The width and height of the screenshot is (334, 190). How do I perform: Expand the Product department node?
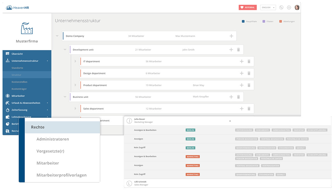click(x=75, y=85)
